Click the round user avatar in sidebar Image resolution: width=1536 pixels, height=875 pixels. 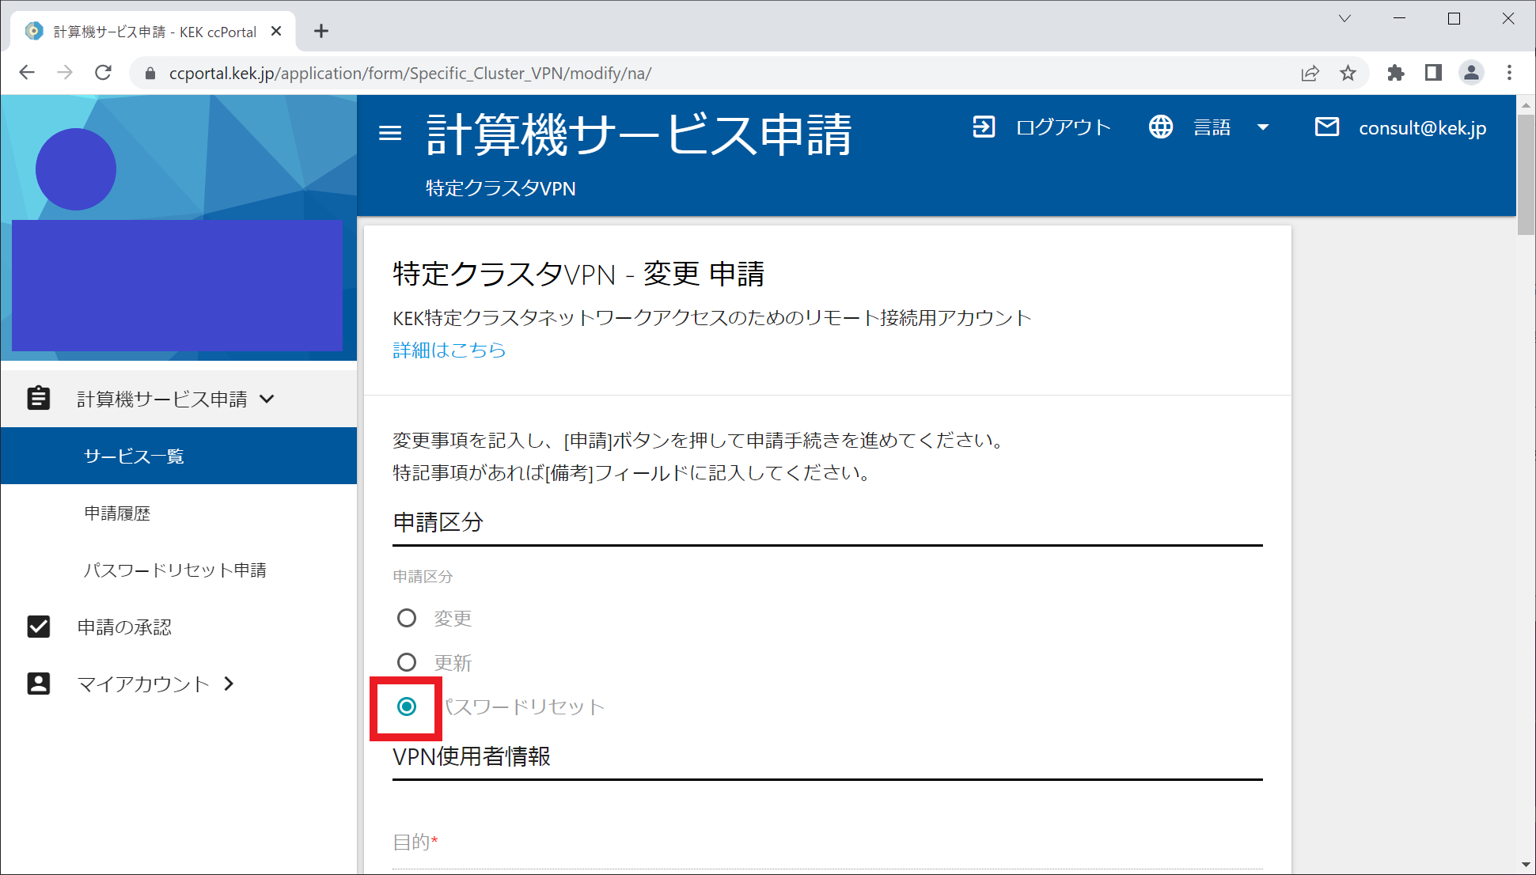(76, 169)
